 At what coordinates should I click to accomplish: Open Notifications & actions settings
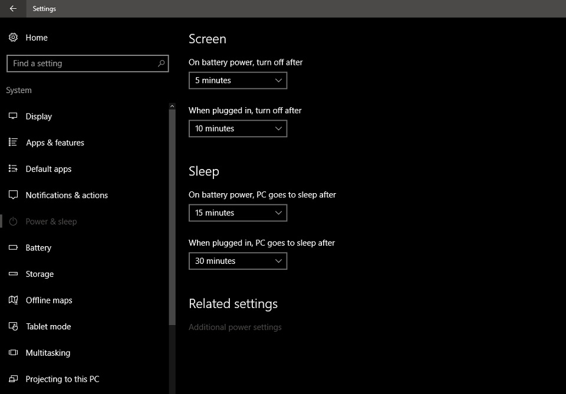[67, 195]
